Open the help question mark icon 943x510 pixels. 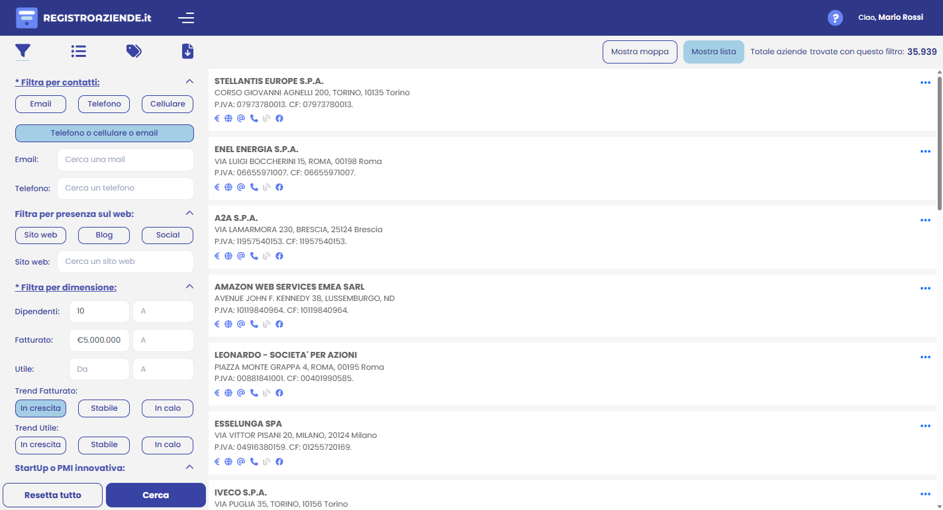pos(836,18)
